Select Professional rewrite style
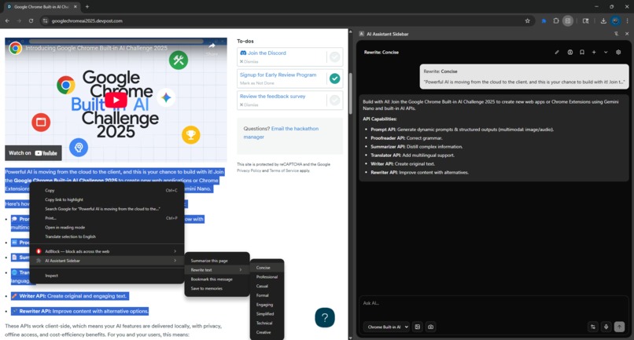This screenshot has height=340, width=634. tap(267, 276)
